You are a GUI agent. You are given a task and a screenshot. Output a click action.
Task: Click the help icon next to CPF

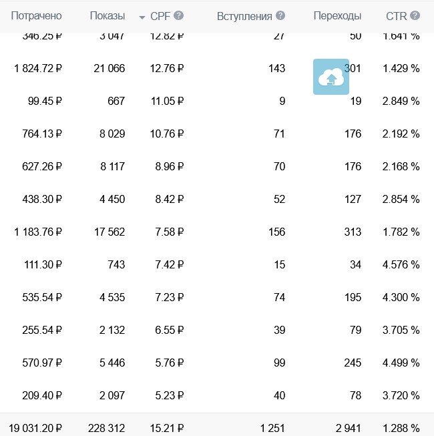179,16
